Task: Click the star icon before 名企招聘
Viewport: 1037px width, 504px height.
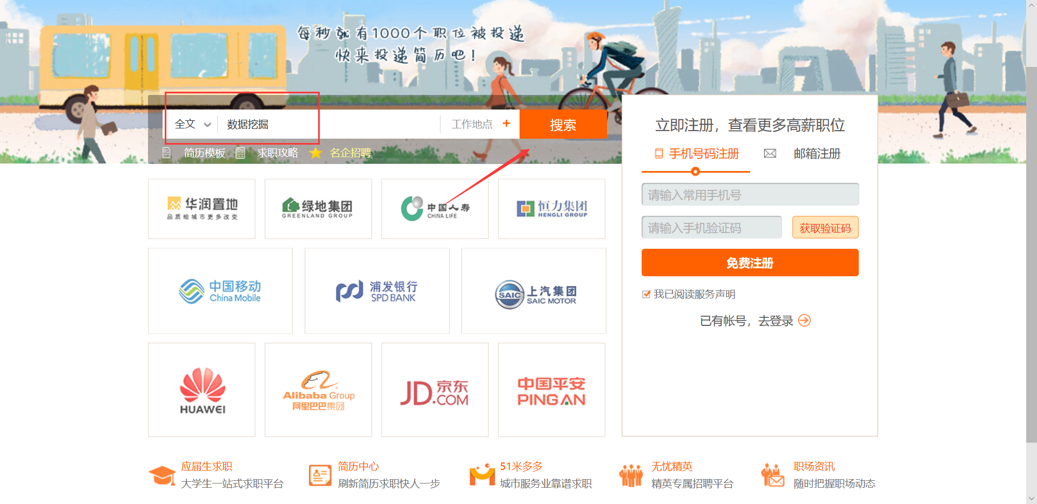Action: point(315,153)
